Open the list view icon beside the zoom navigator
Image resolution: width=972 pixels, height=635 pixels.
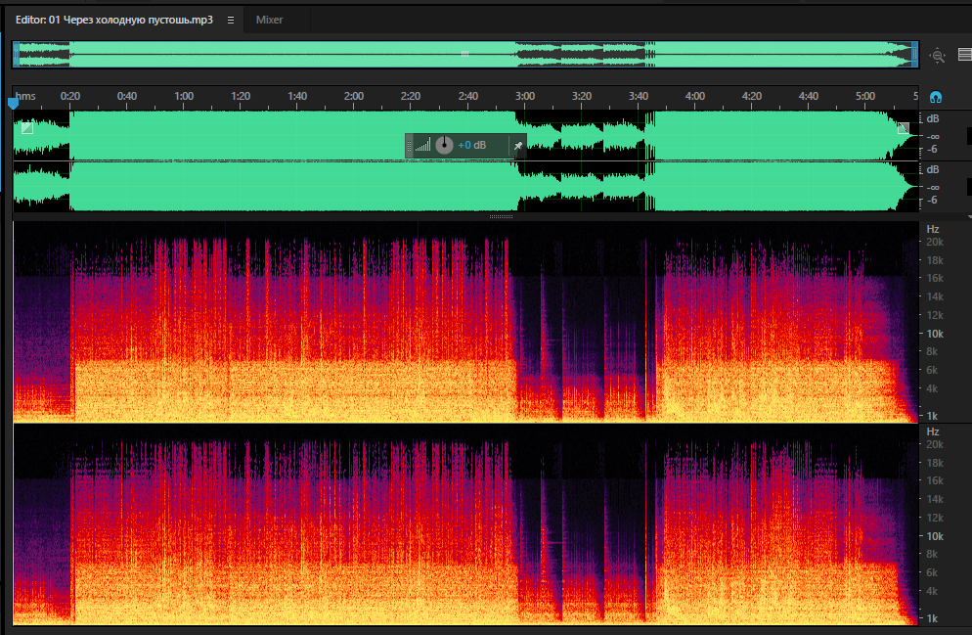(x=964, y=55)
